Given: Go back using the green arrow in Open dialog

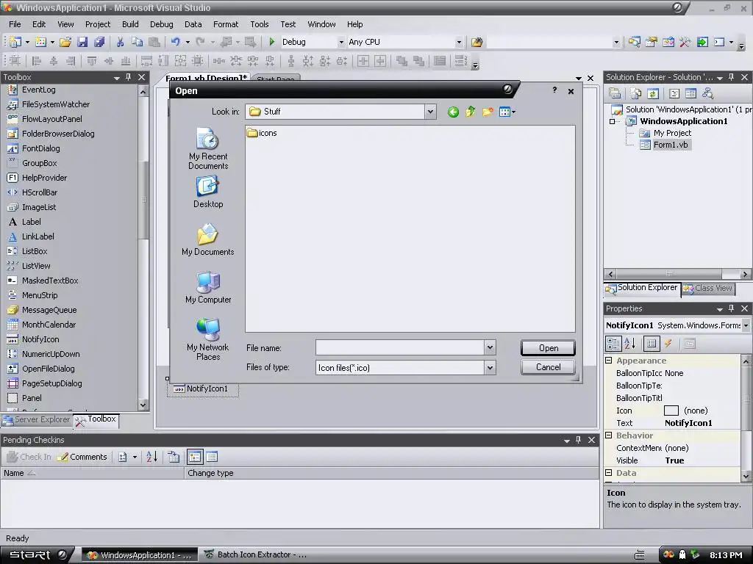Looking at the screenshot, I should (x=453, y=112).
